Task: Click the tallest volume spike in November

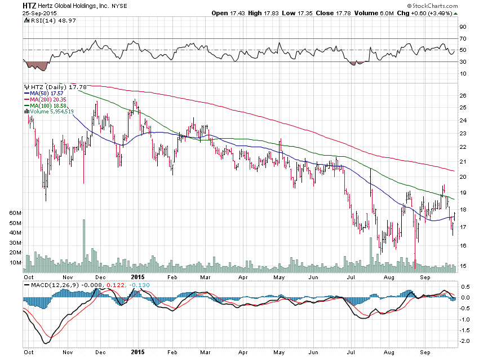Action: click(84, 245)
